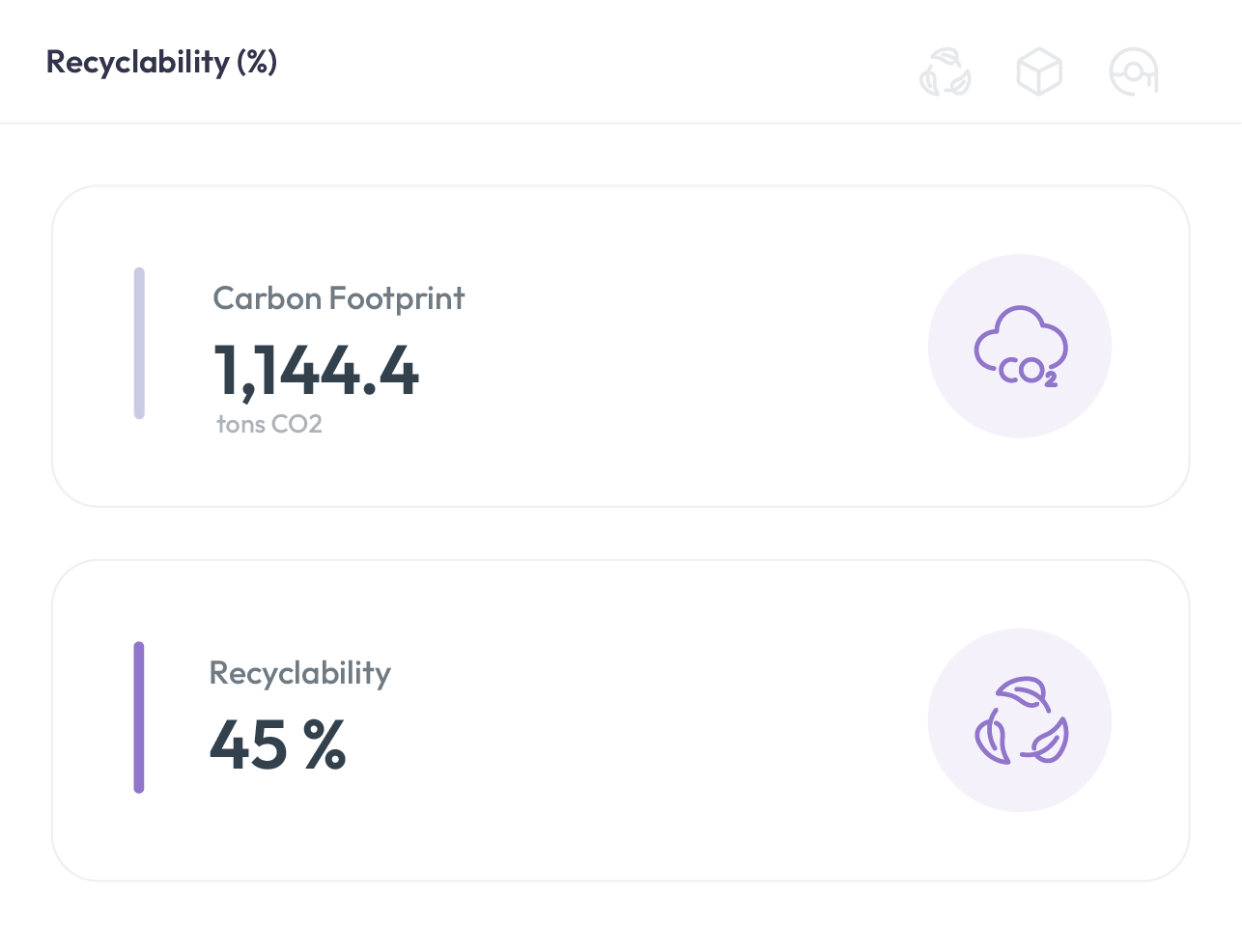Click the leaf recycling icon in the header
This screenshot has height=926, width=1242.
point(945,72)
